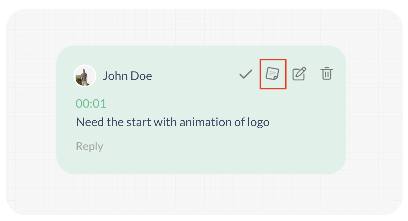Click the surname "Doe" in the header
The image size is (408, 221).
[141, 76]
